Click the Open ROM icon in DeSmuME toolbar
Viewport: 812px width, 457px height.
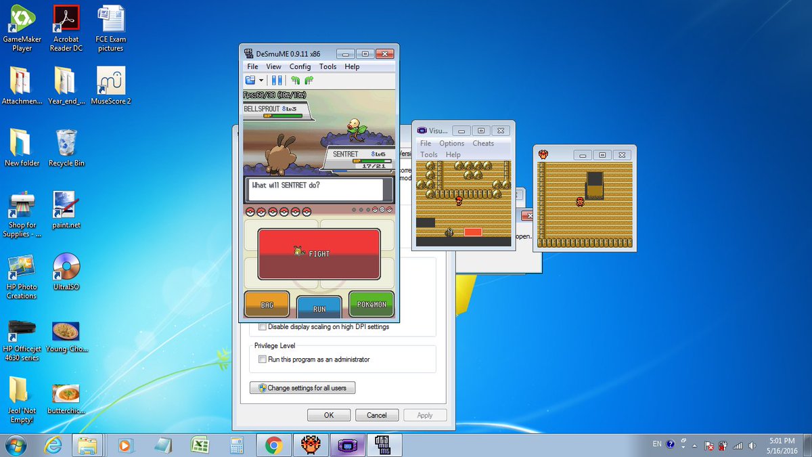coord(250,80)
